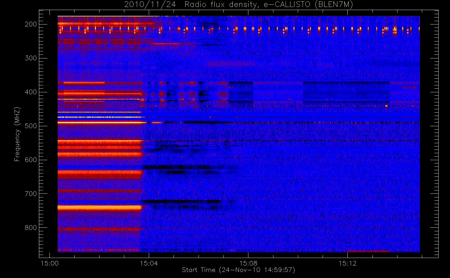The width and height of the screenshot is (450, 278).
Task: Click the 800 frequency tick label
Action: pos(31,228)
